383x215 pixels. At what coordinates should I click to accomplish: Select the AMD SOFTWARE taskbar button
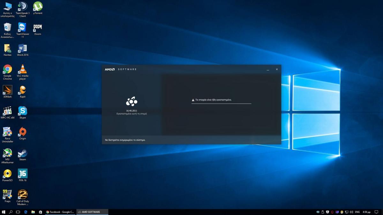tap(92, 212)
